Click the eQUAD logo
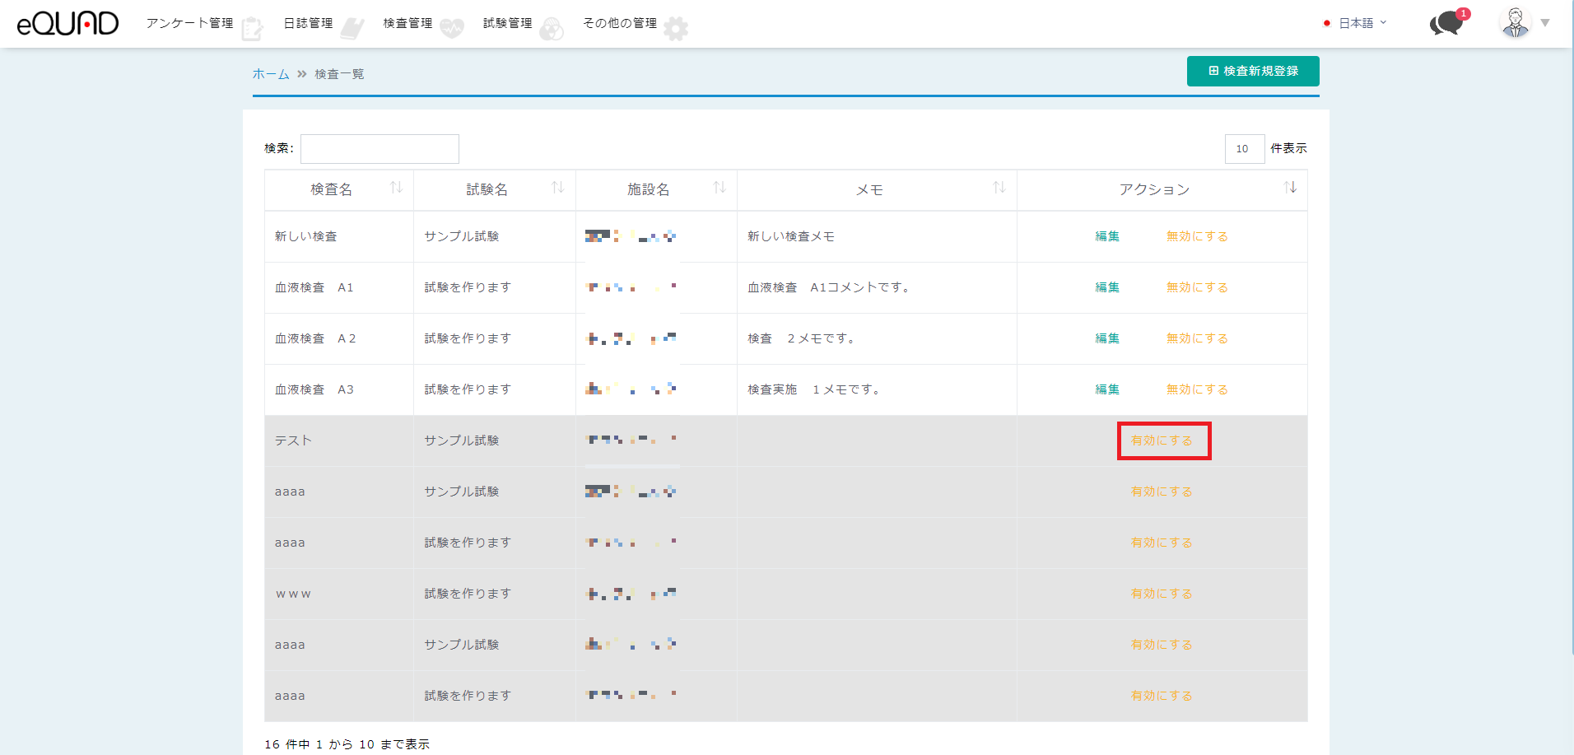The height and width of the screenshot is (755, 1574). click(68, 23)
